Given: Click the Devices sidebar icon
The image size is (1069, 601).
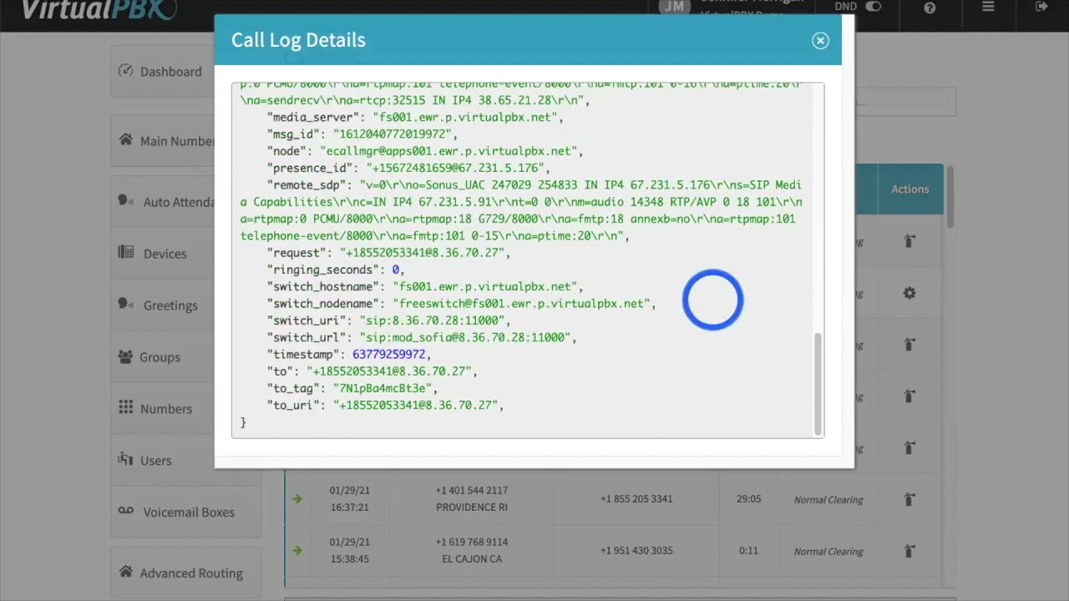Looking at the screenshot, I should click(x=125, y=252).
